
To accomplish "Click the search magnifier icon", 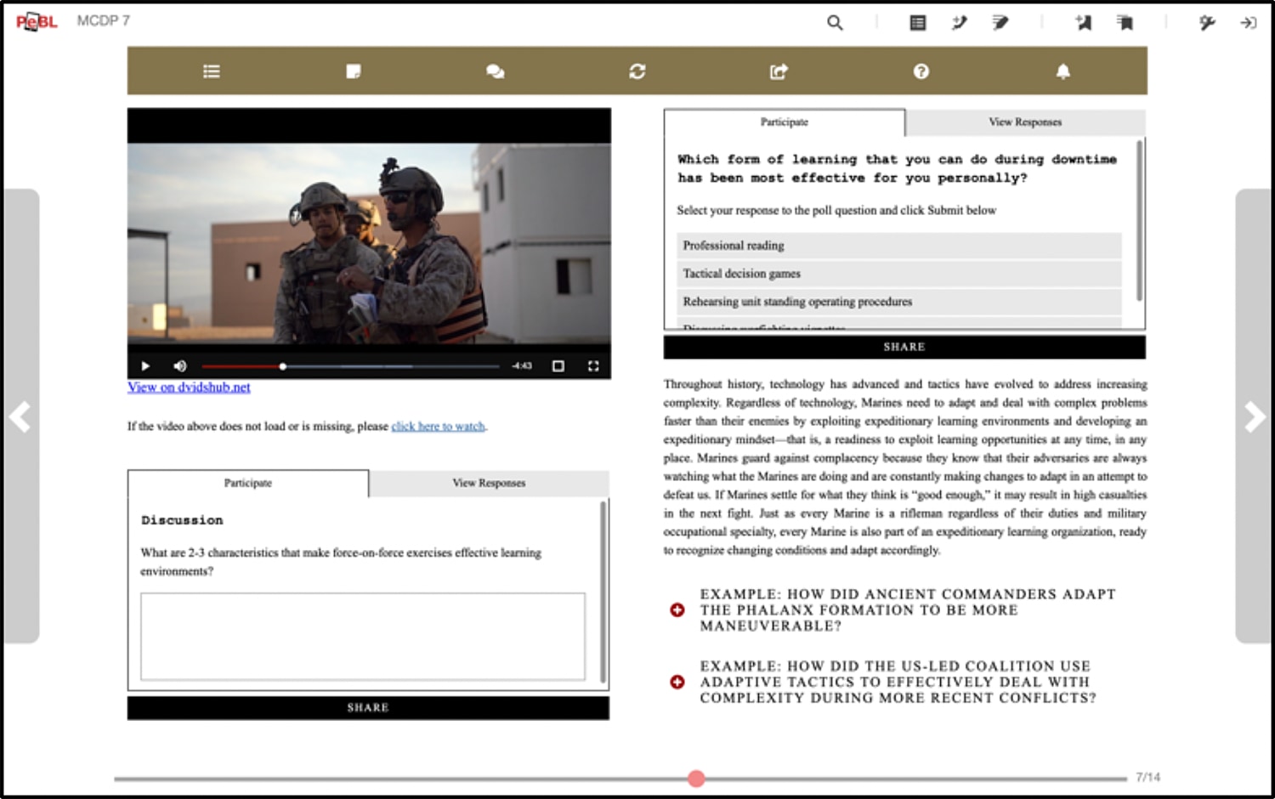I will pyautogui.click(x=835, y=23).
